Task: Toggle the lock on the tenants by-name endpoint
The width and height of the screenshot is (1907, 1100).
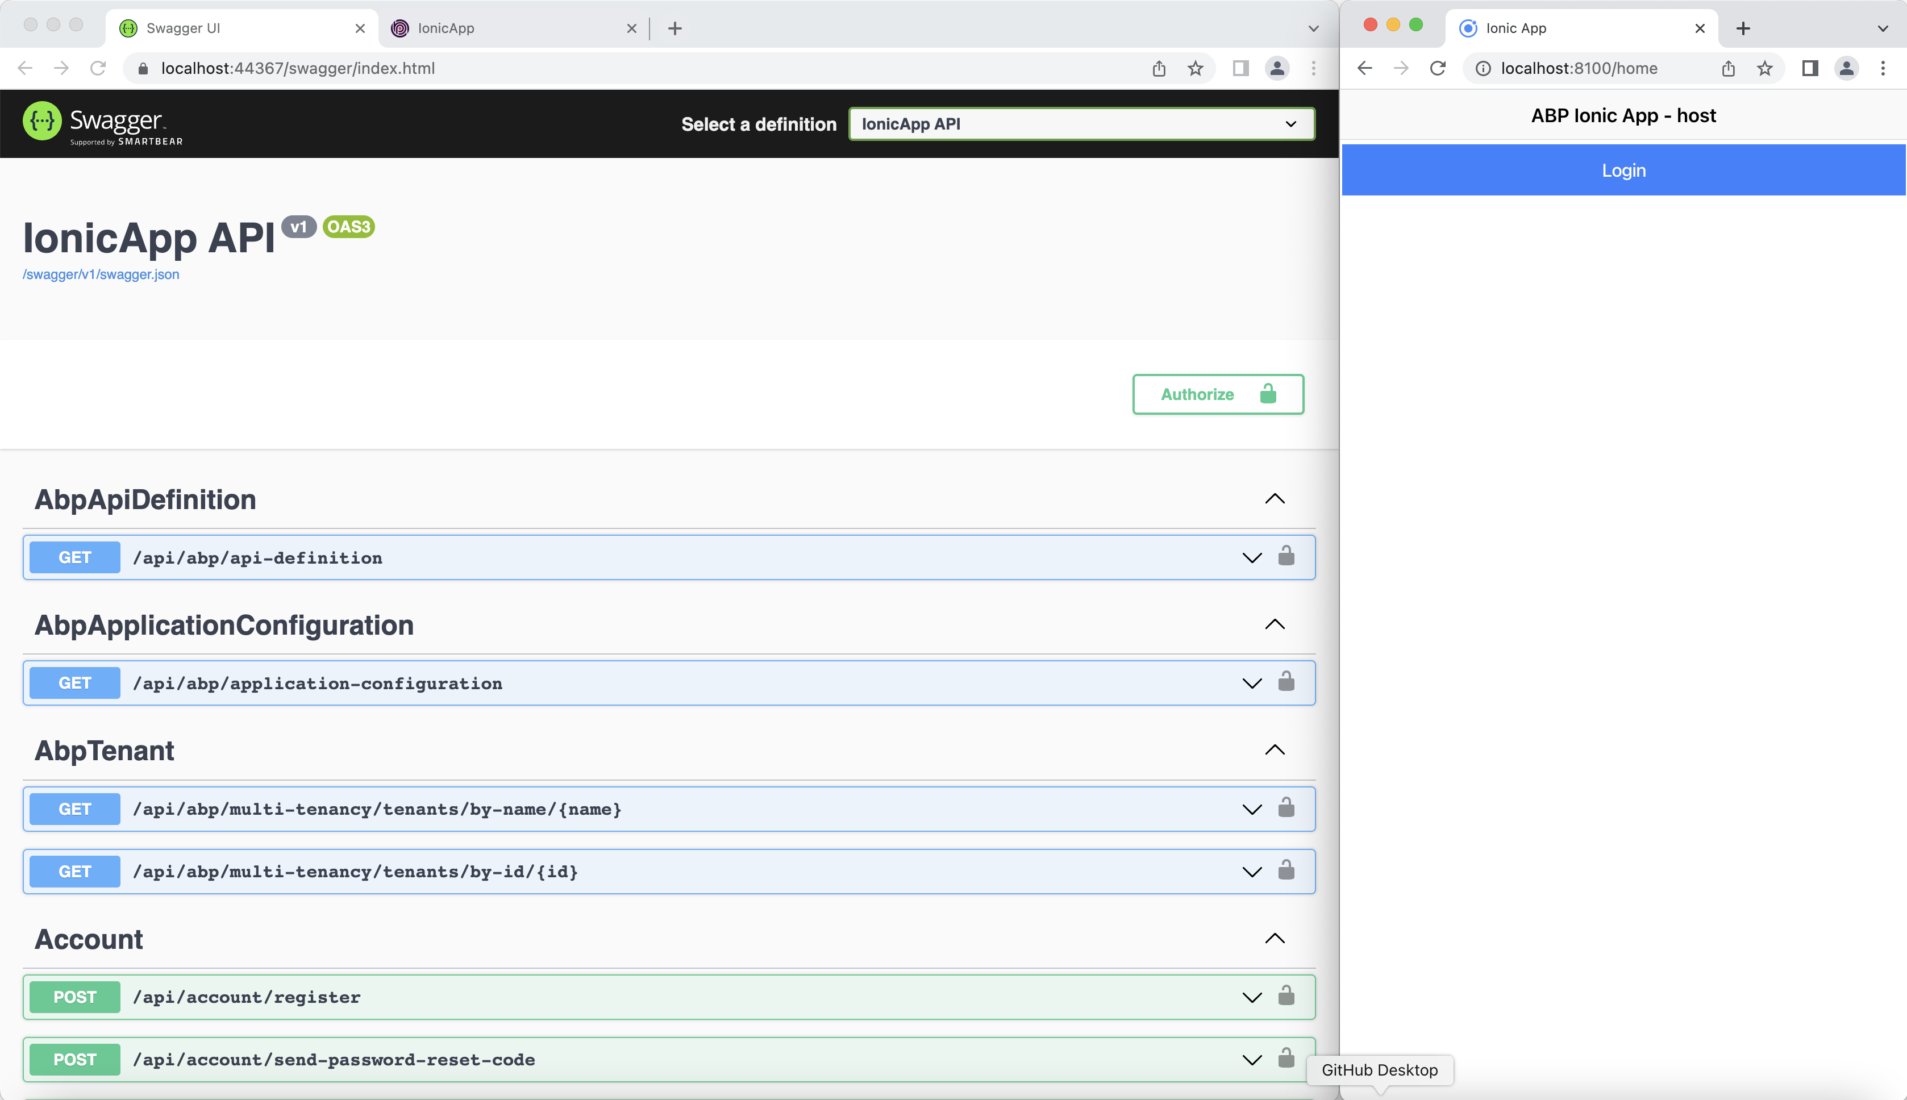Action: point(1286,809)
